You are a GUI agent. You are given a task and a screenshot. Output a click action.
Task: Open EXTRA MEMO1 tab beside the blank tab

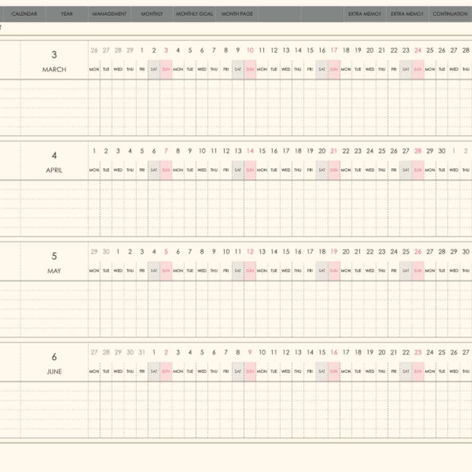[365, 14]
